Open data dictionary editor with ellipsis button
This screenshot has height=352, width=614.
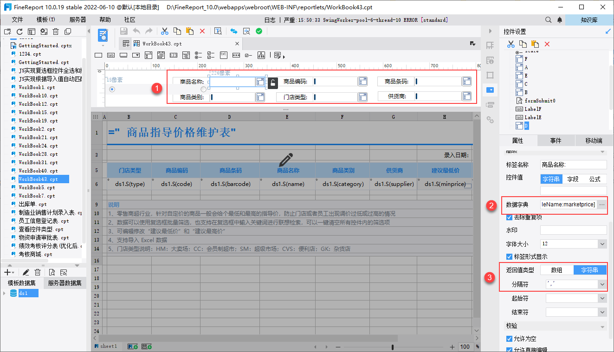602,205
